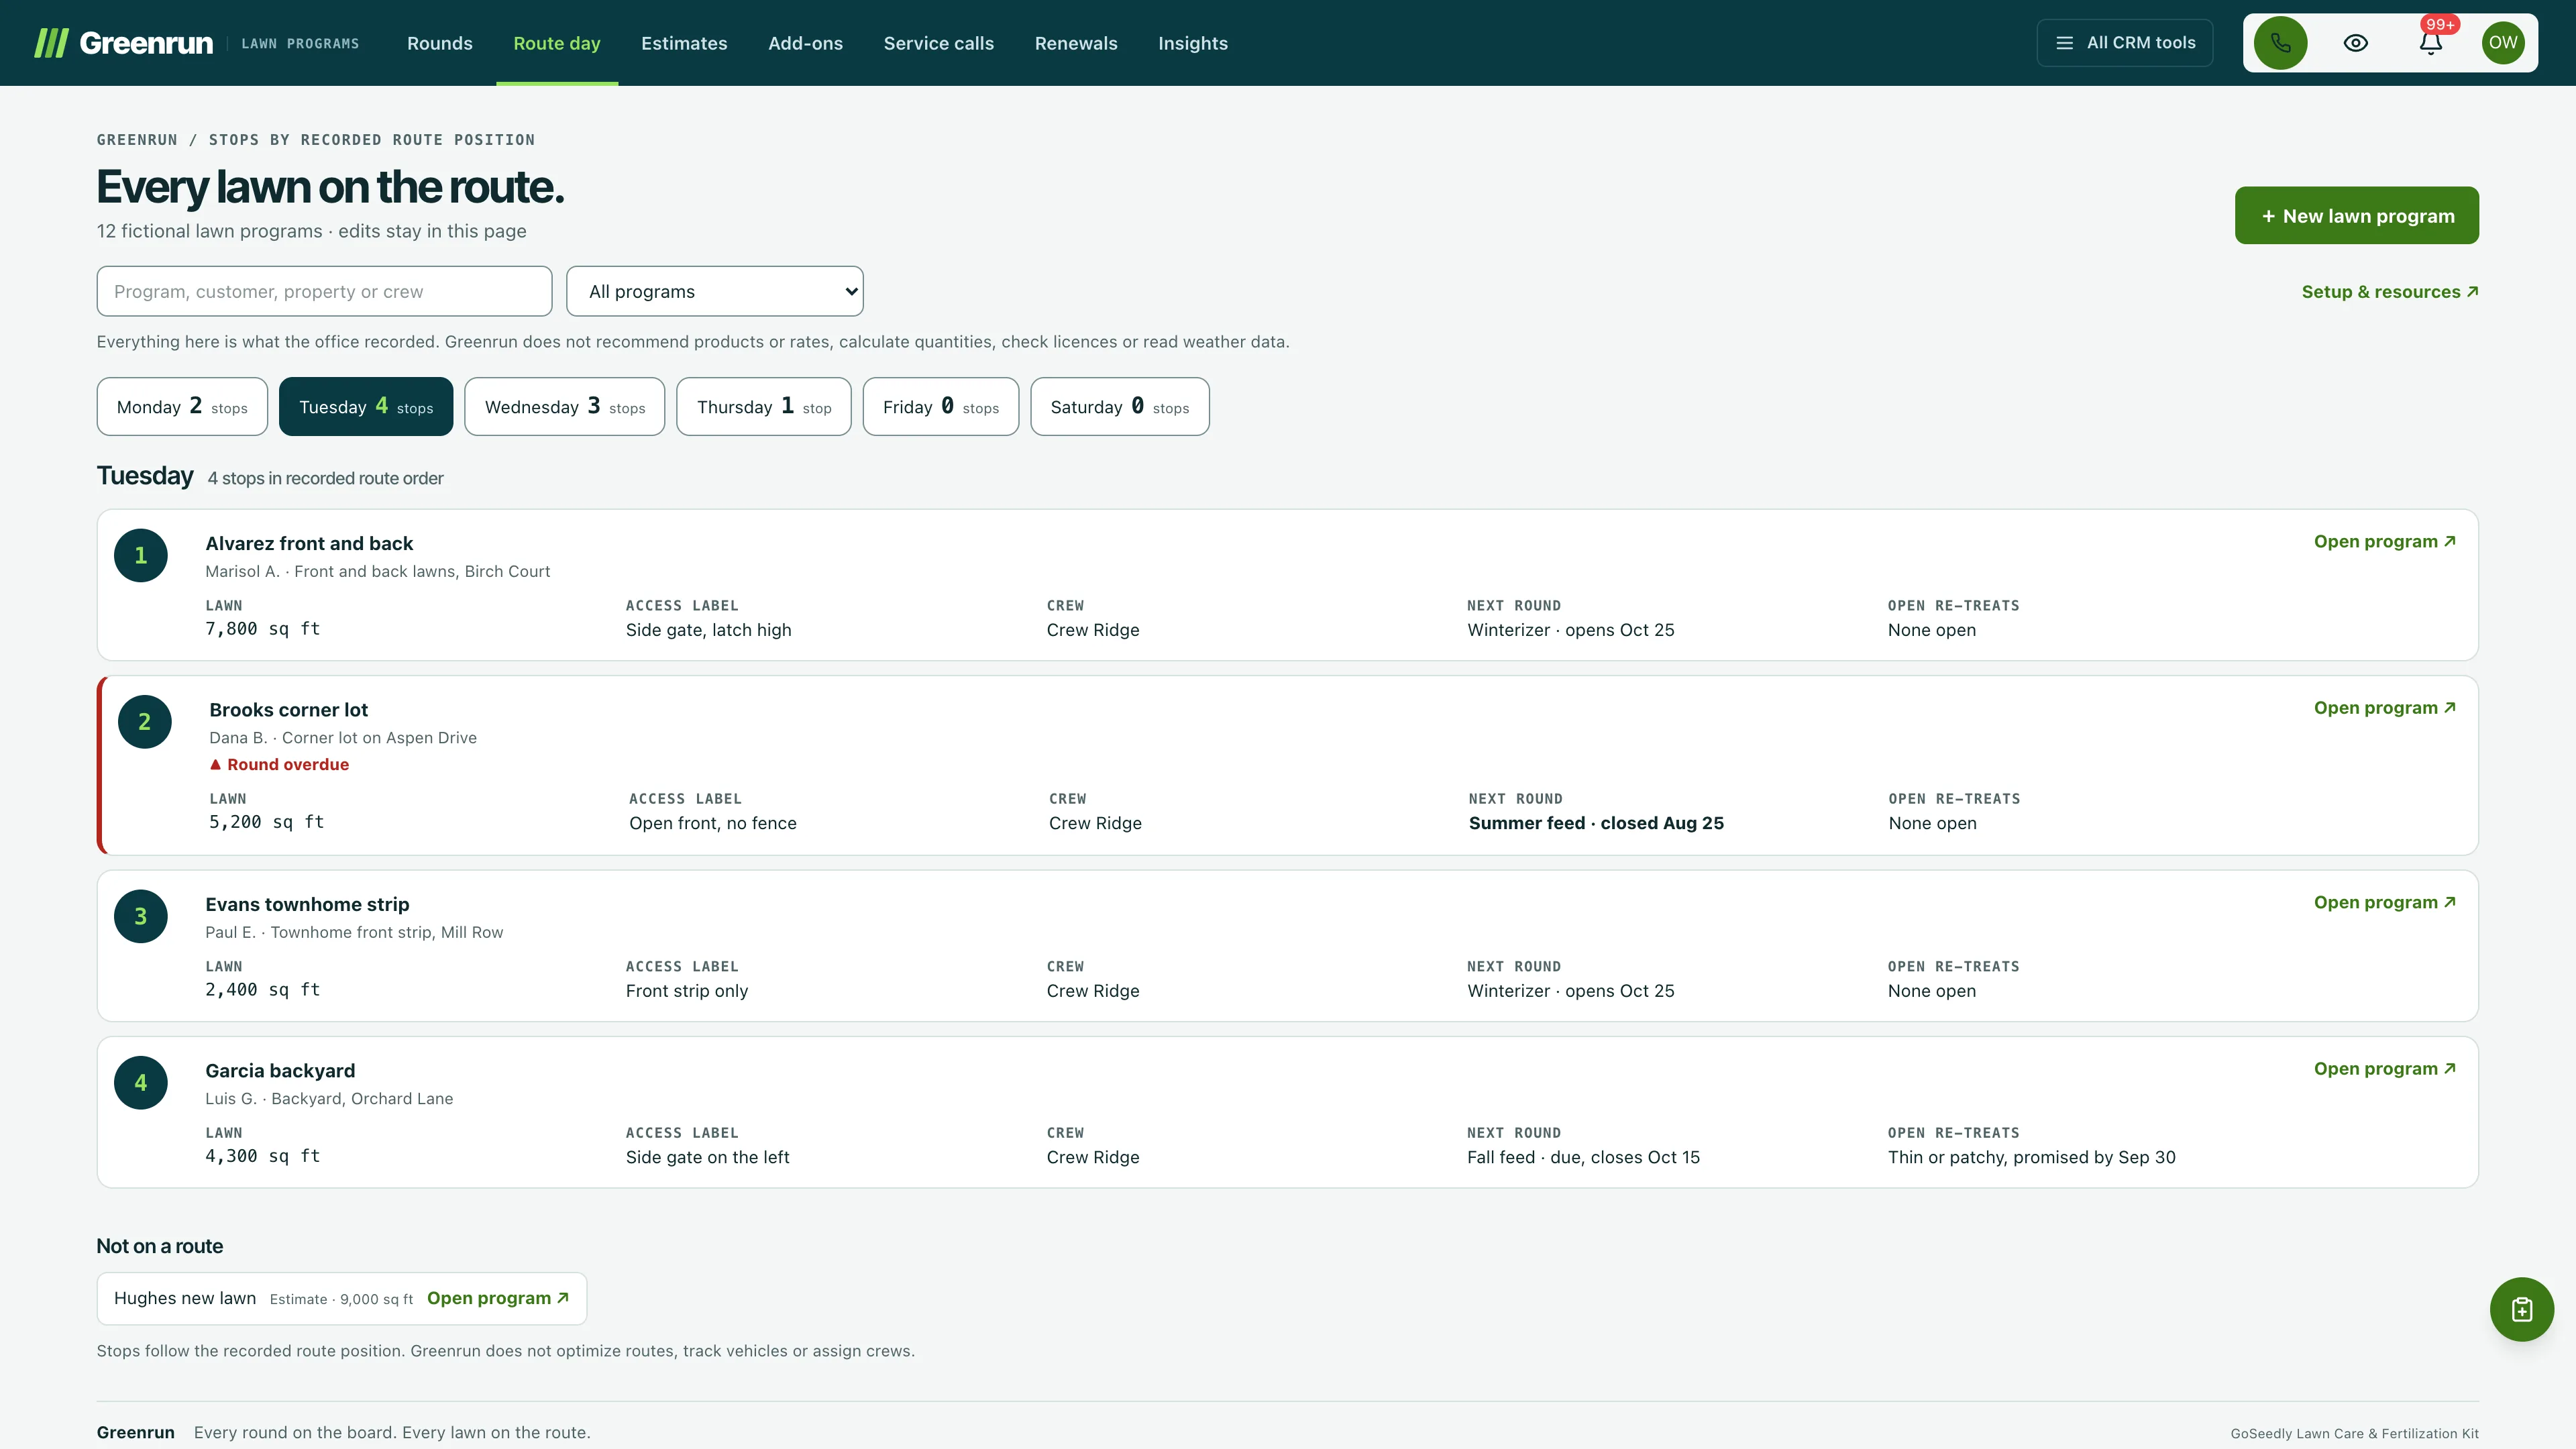The image size is (2576, 1449).
Task: Click Thin or patchy, promised by Sep 30
Action: pyautogui.click(x=2031, y=1157)
